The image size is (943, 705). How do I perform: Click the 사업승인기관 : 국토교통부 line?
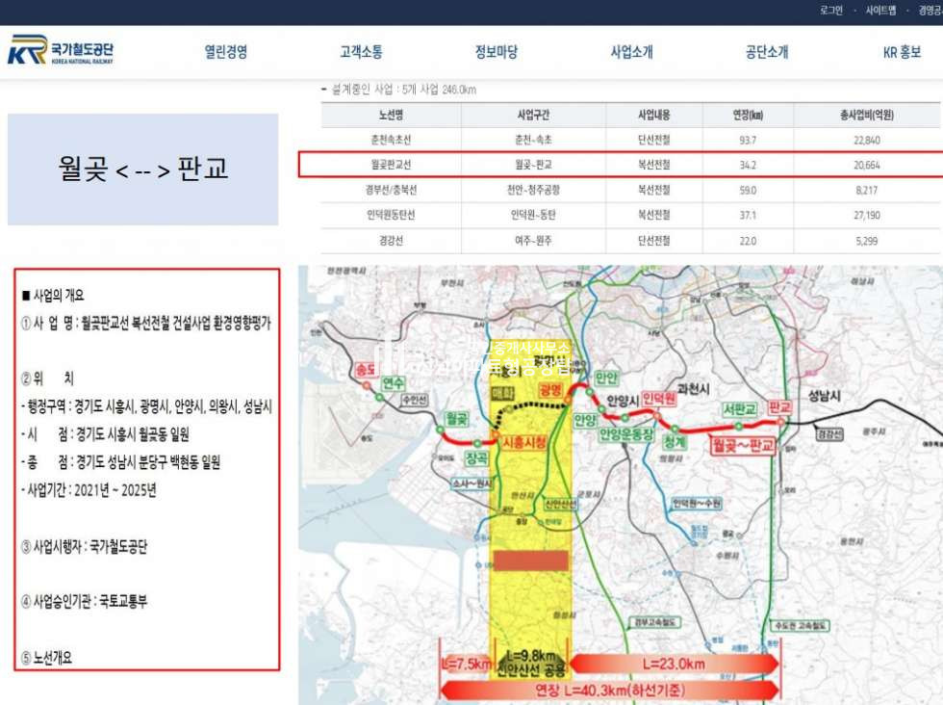pos(84,601)
